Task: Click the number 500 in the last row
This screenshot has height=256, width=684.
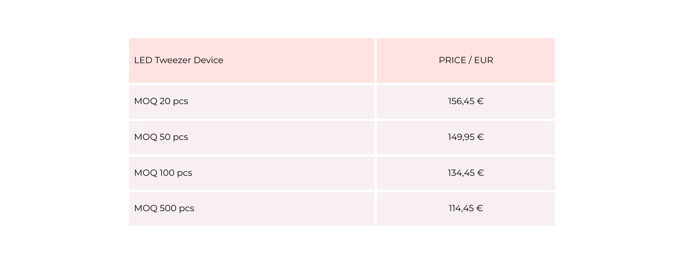Action: (x=168, y=208)
